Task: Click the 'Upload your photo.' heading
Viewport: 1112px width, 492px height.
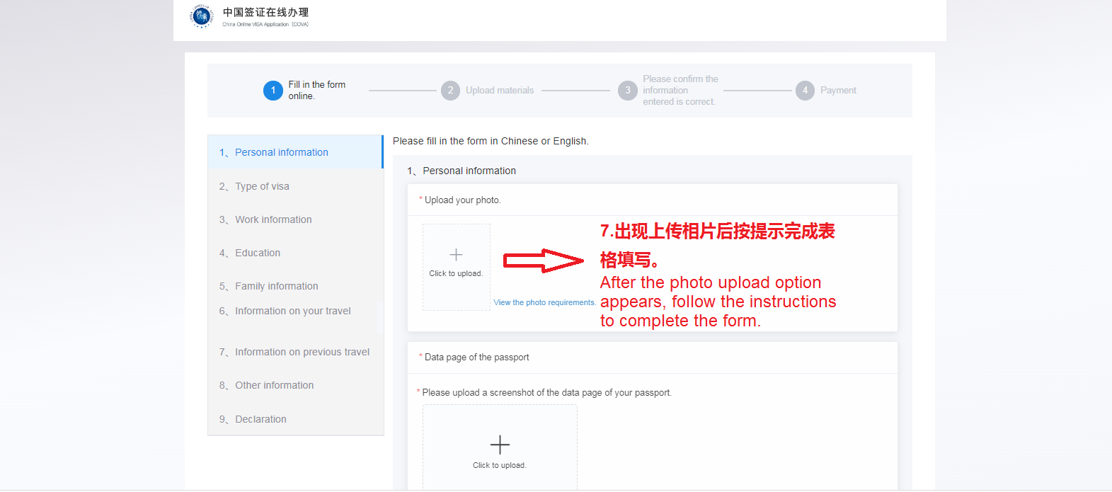Action: (462, 200)
